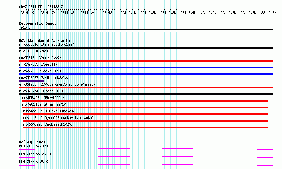Screen dimensions: 282x169
Task: Click the magenta KLHL7|NR_033328 gene line
Action: click(x=146, y=149)
